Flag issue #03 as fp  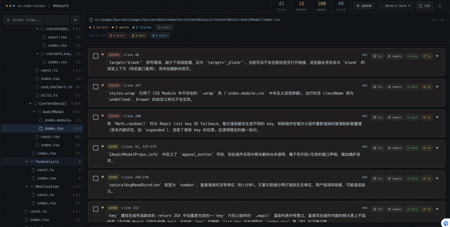[427, 118]
